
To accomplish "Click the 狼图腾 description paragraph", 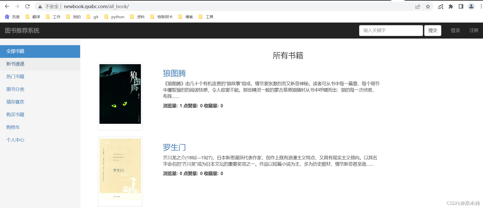I will (x=271, y=90).
